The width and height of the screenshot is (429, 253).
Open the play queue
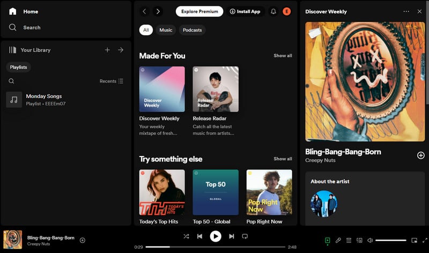click(349, 241)
